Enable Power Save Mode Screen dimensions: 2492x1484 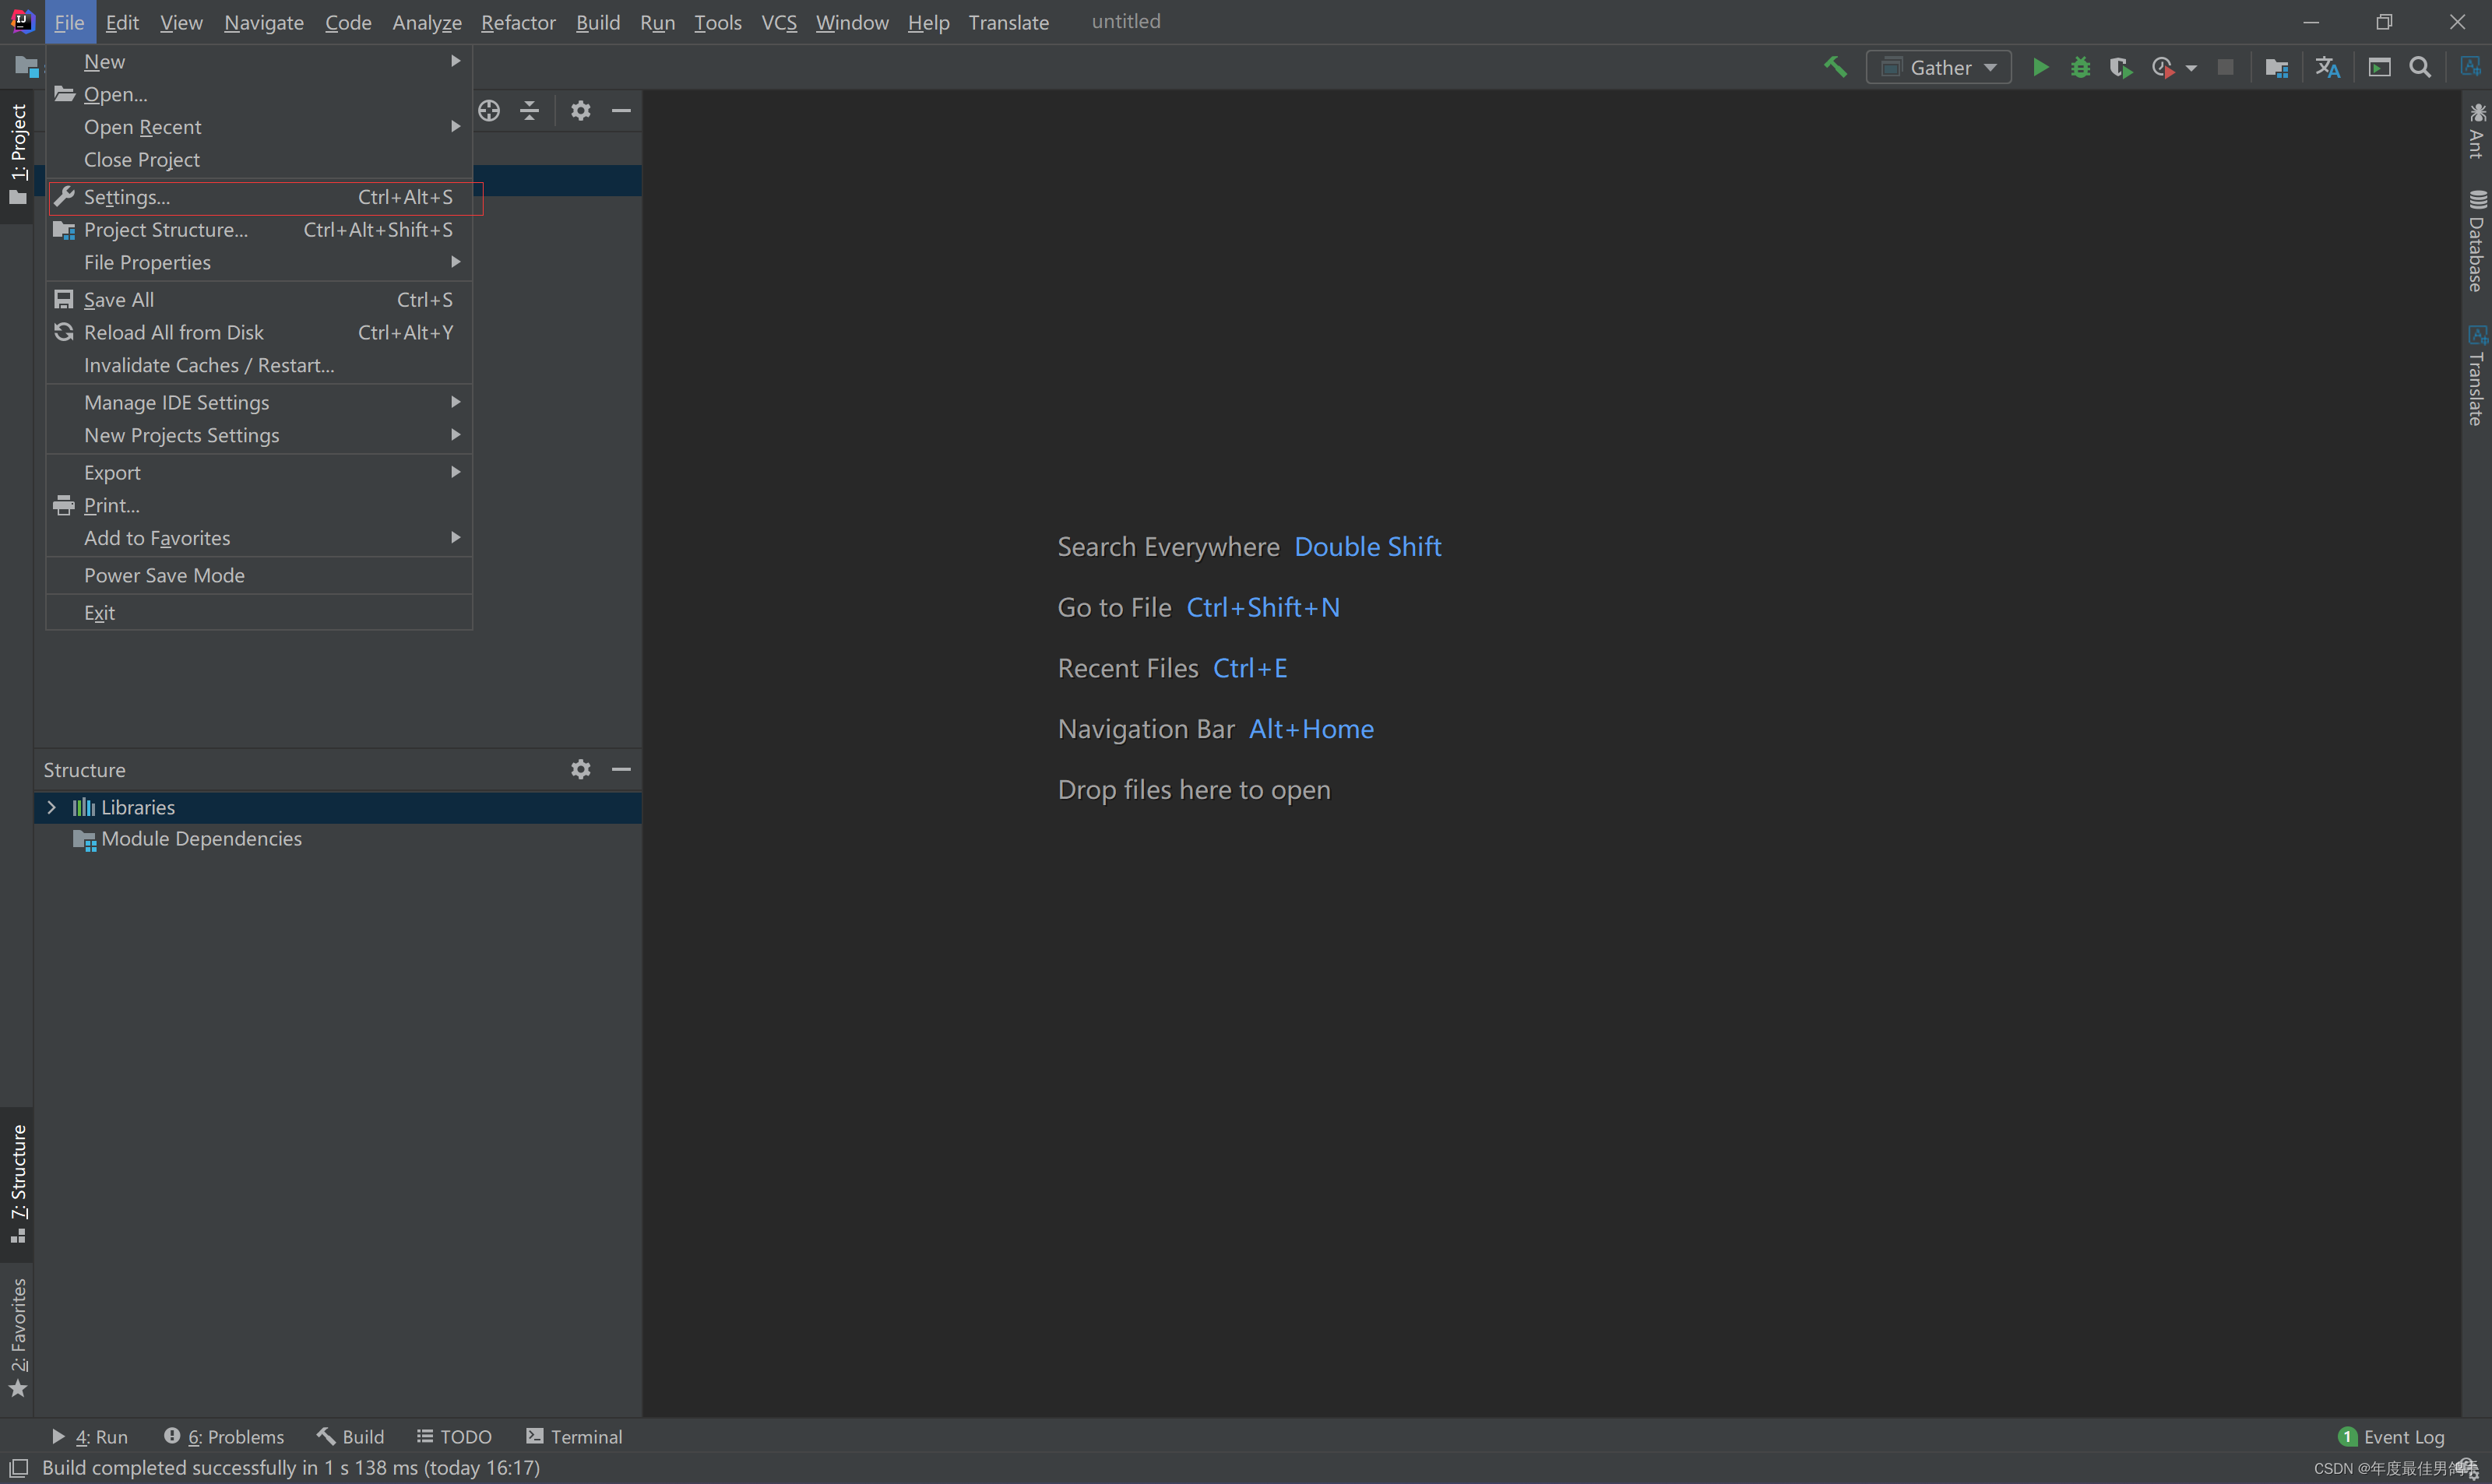(x=164, y=575)
